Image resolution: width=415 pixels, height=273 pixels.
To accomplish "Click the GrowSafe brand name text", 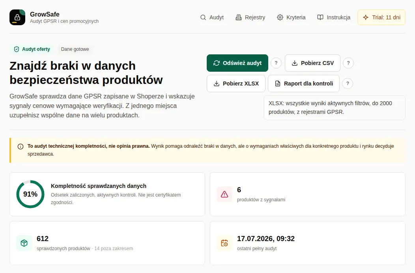I will point(45,14).
